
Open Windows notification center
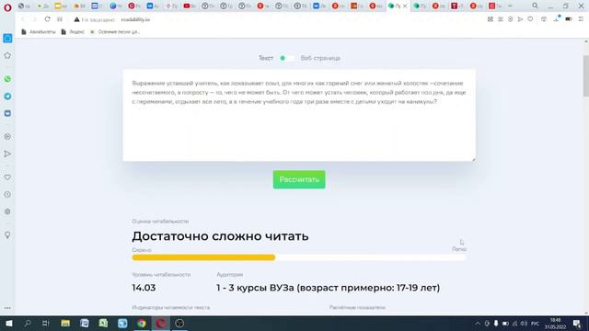point(577,323)
